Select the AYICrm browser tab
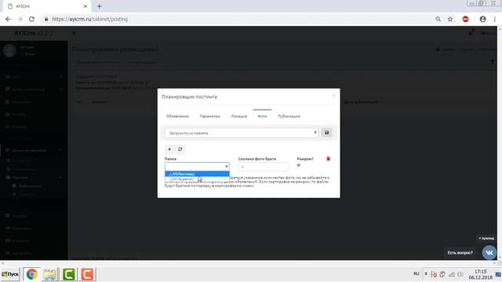 pos(46,6)
